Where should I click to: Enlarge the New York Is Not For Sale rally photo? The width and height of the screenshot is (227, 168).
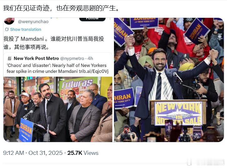click(169, 80)
